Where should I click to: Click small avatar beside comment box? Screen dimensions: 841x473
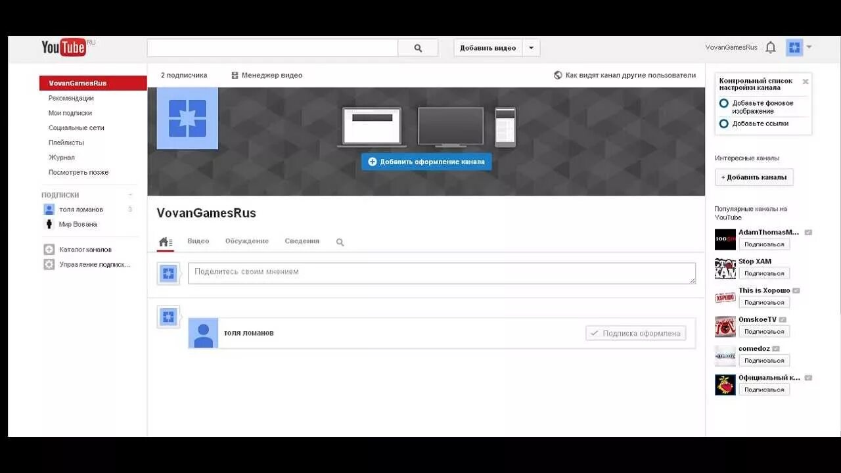pos(168,273)
